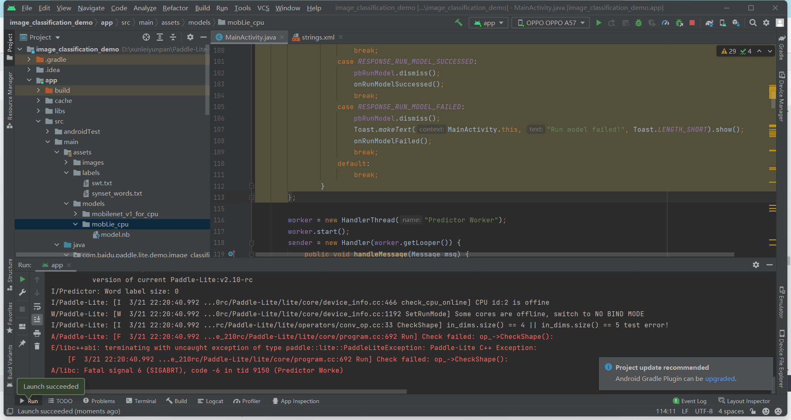Viewport: 791px width, 420px height.
Task: Open the Layout Inspector
Action: [x=744, y=401]
